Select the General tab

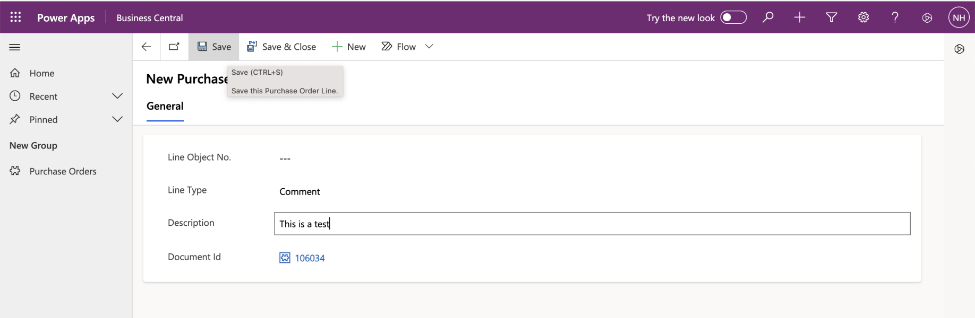click(165, 106)
